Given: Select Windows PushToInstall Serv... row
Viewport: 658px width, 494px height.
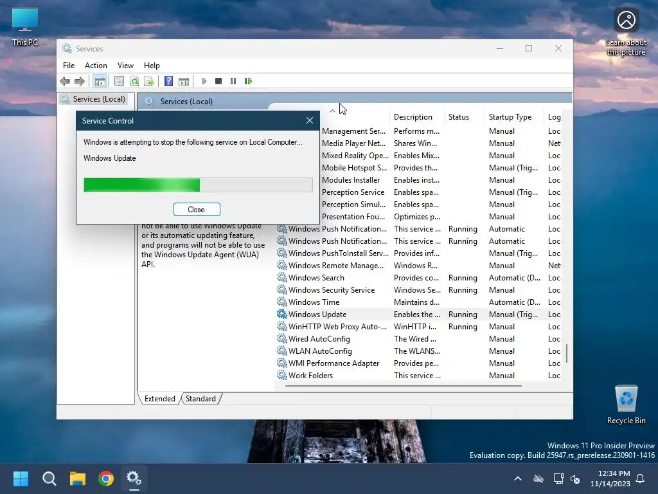Looking at the screenshot, I should pyautogui.click(x=418, y=253).
